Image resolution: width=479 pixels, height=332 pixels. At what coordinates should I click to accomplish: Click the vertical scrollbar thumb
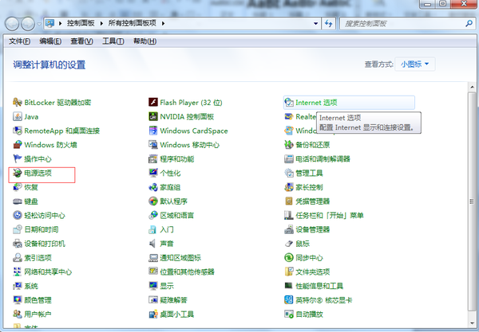(x=472, y=201)
